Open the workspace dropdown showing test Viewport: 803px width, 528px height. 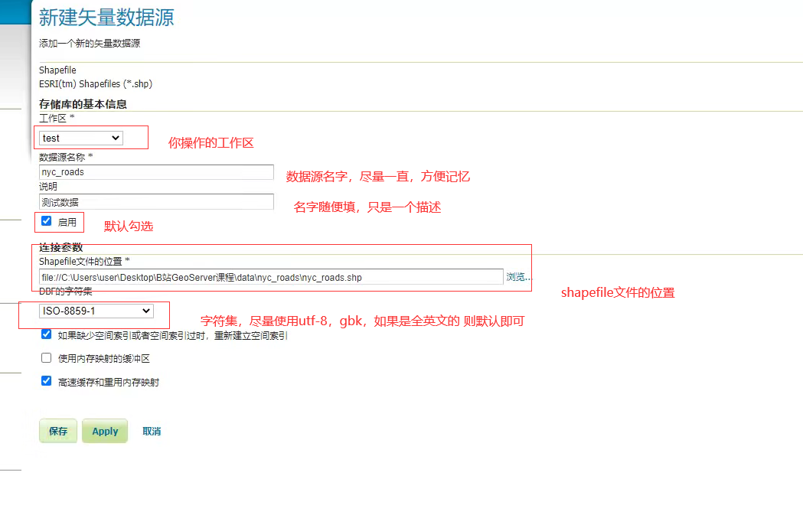81,138
